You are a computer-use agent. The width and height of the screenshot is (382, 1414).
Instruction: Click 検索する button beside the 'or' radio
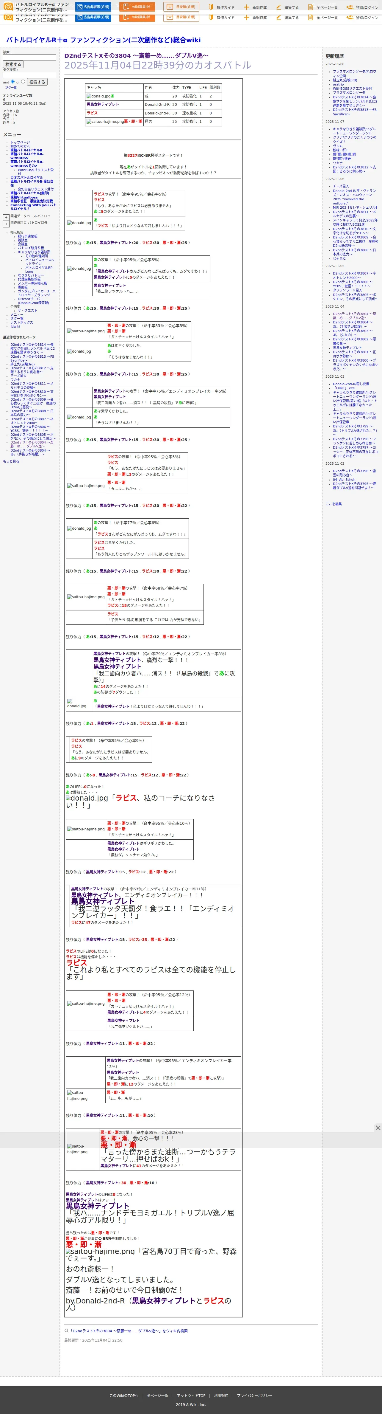(x=37, y=82)
